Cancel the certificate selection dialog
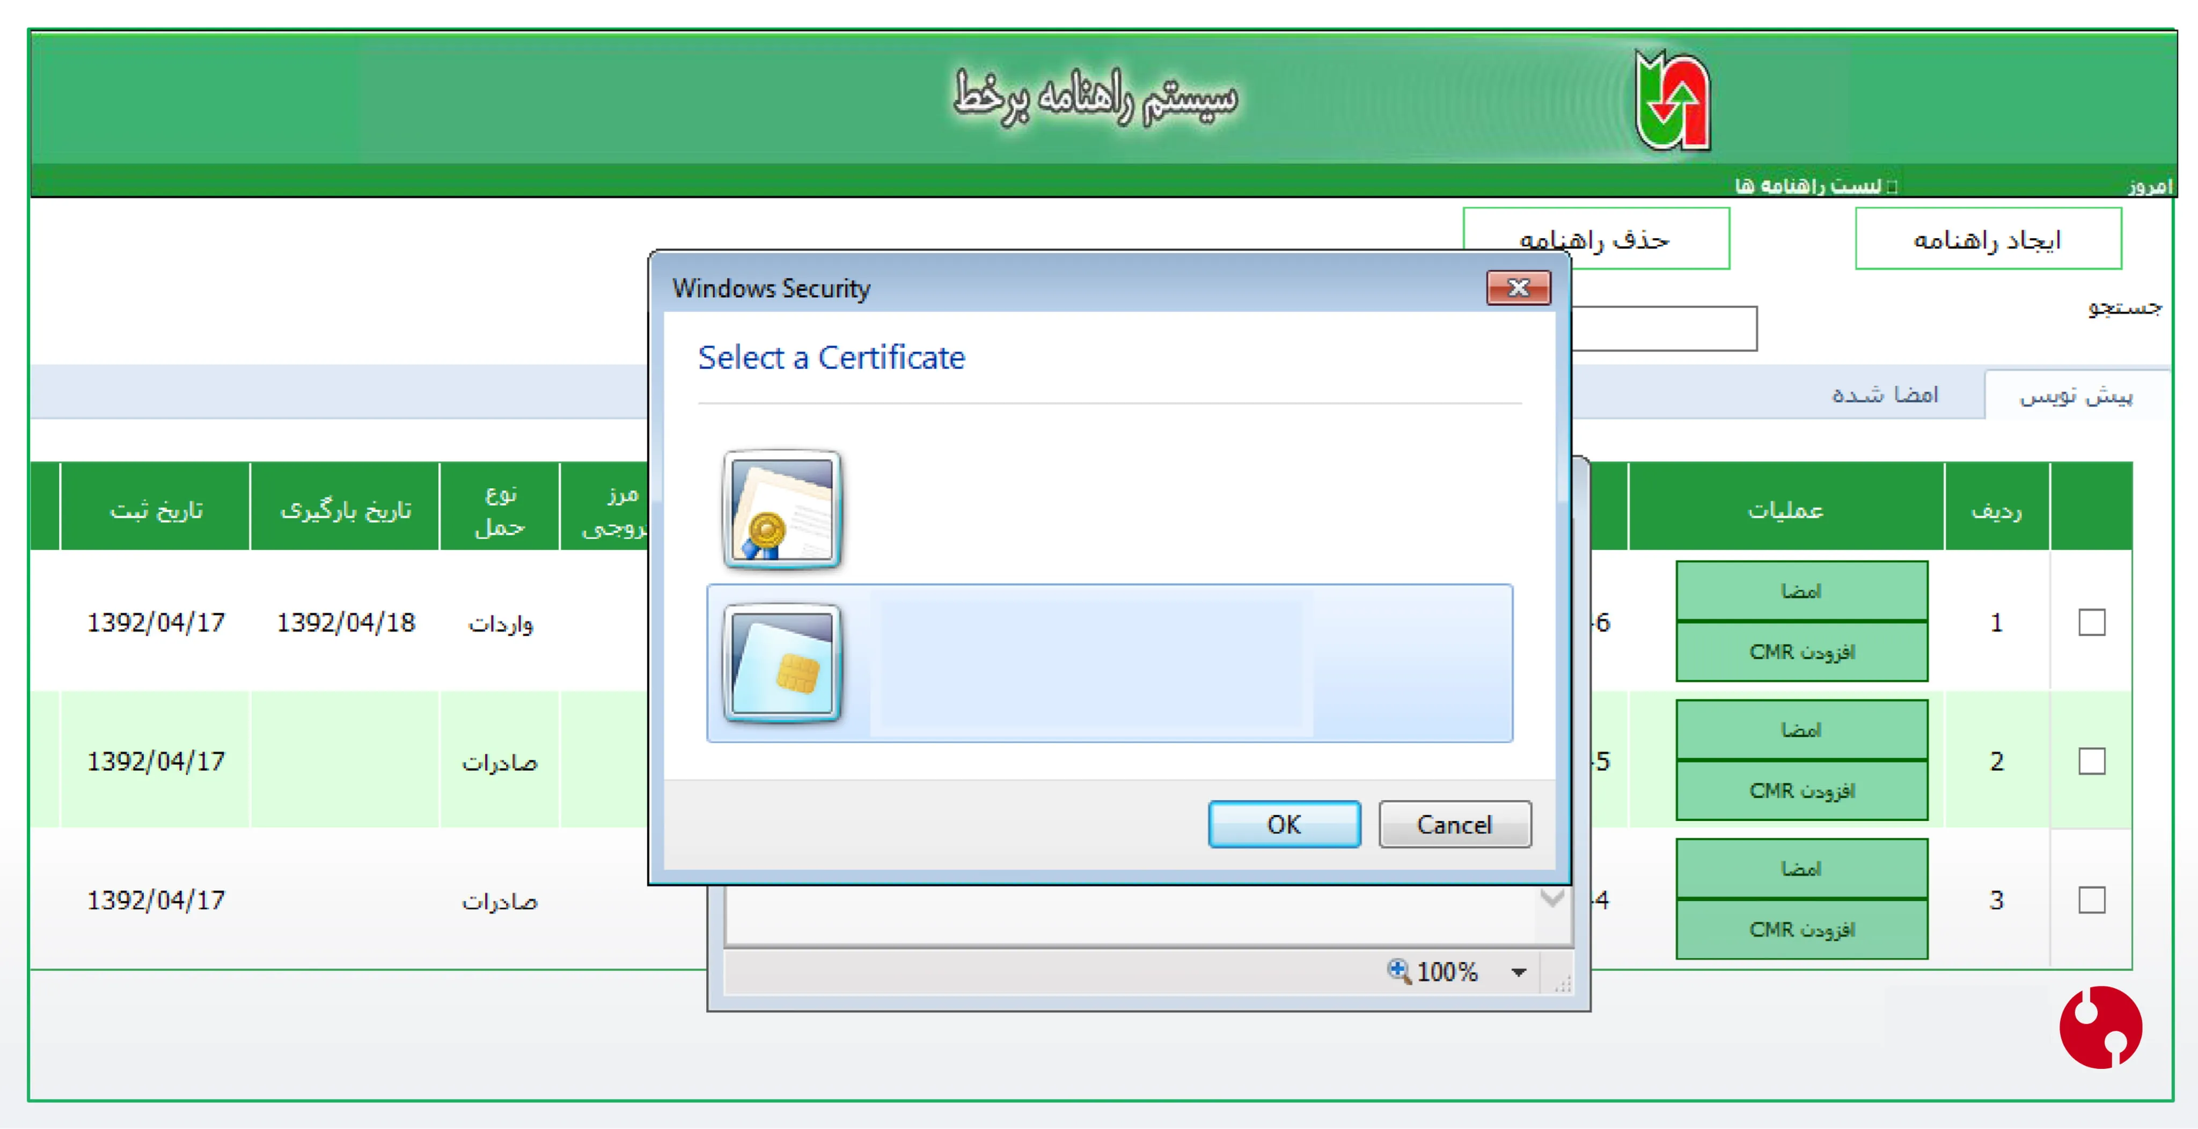Viewport: 2198px width, 1129px height. [1455, 824]
